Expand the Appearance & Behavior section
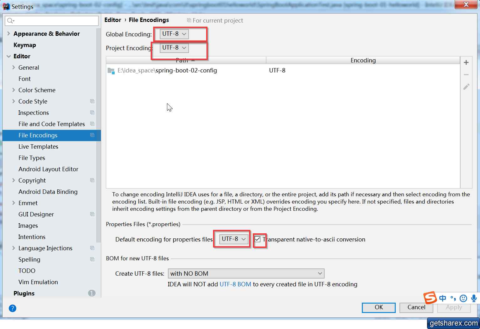Viewport: 480px width, 329px height. [8, 34]
